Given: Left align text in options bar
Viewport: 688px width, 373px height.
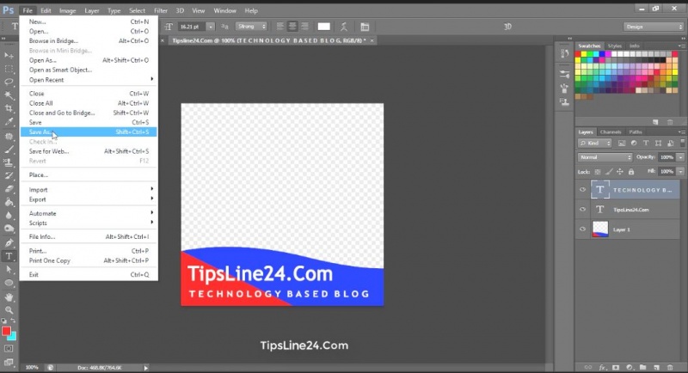Looking at the screenshot, I should pos(280,27).
